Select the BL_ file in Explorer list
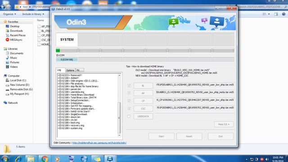The image size is (288, 162). click(x=44, y=31)
